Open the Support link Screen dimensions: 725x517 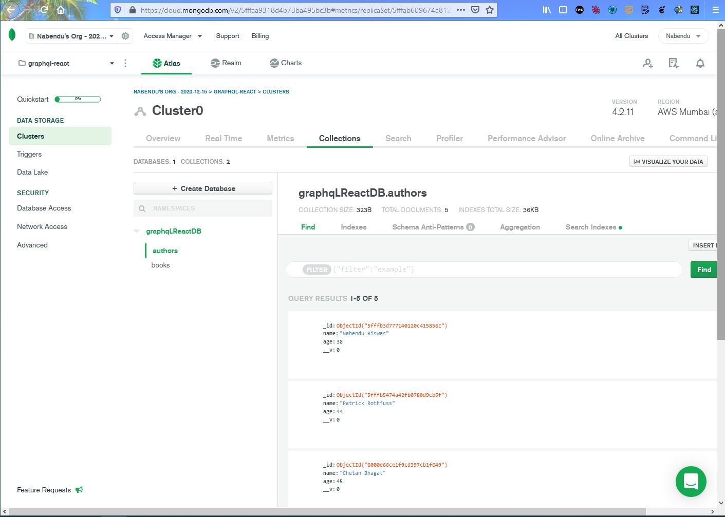point(228,36)
